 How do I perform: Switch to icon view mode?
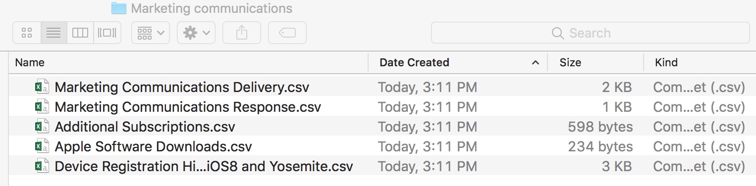click(x=27, y=33)
